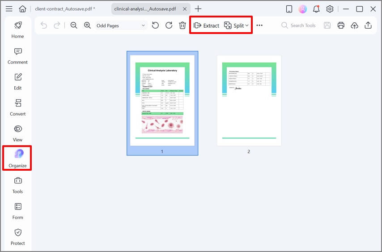Select the Organize tool
The image size is (382, 252).
(x=17, y=159)
